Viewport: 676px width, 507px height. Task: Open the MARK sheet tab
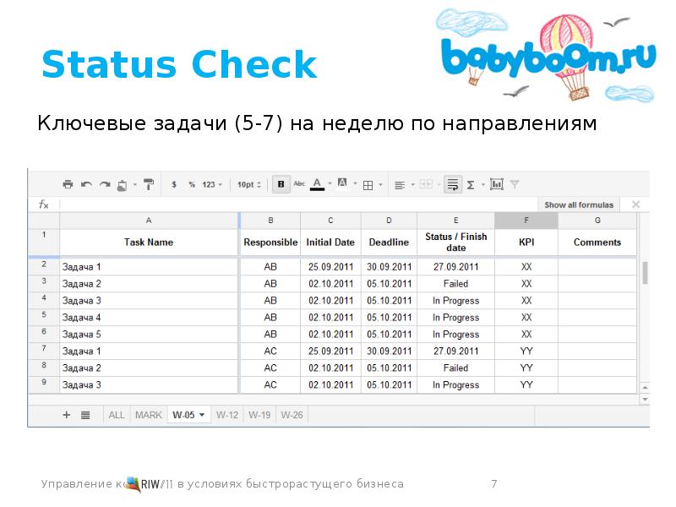[x=148, y=415]
